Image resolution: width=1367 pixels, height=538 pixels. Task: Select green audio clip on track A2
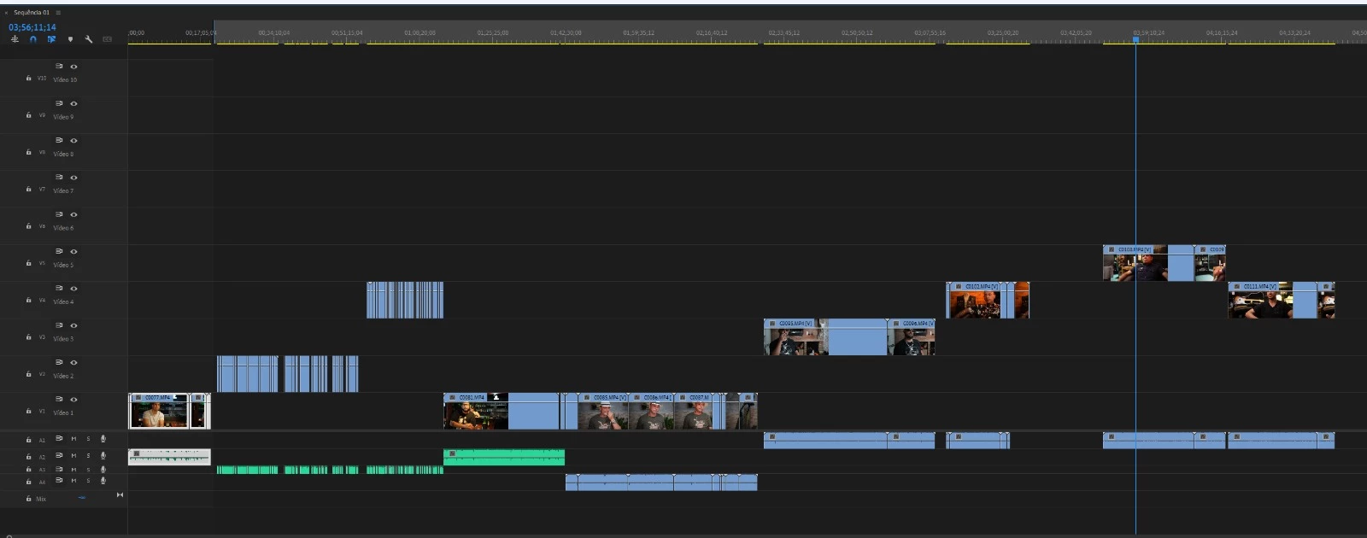tap(504, 457)
